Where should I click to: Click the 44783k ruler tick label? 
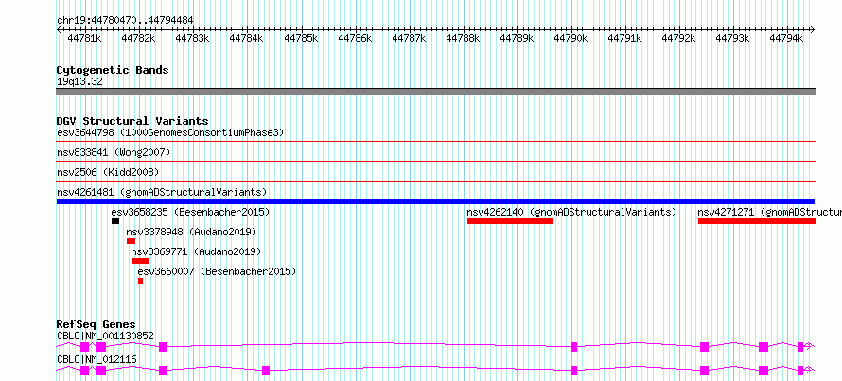tap(193, 38)
